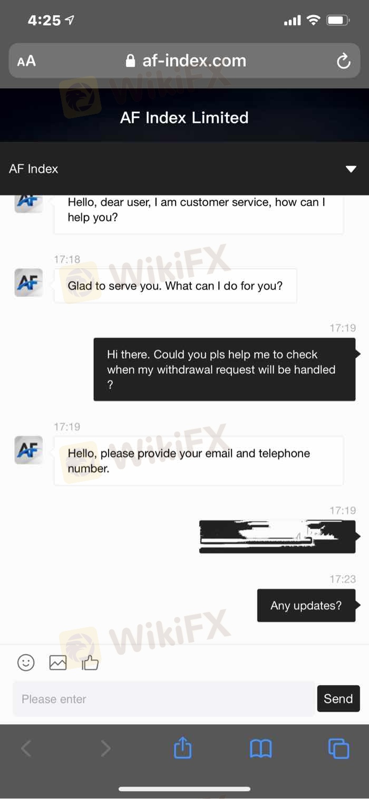Reload page with the refresh icon
The height and width of the screenshot is (799, 369).
click(343, 61)
